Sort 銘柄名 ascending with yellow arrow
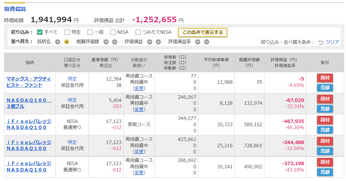Screen dimensions: 346x181 tap(67, 42)
